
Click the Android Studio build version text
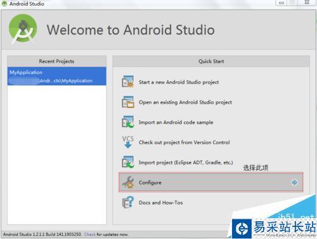[42, 235]
